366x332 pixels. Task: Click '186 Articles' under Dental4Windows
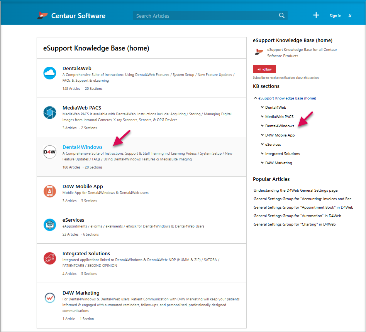click(71, 167)
